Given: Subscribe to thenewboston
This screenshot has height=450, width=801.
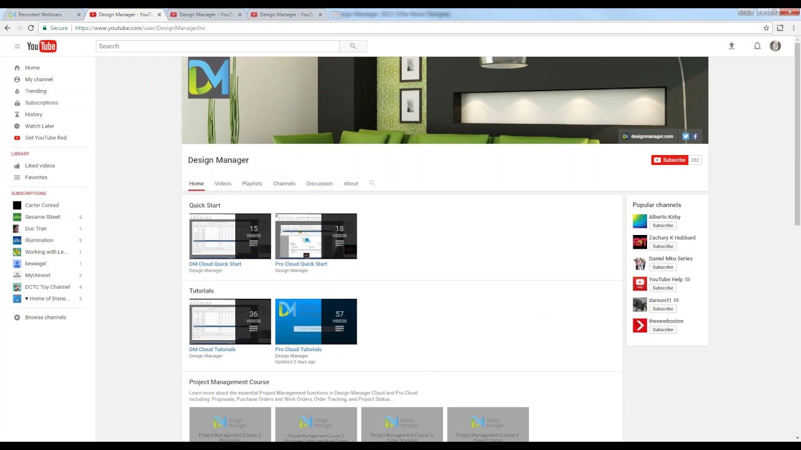Looking at the screenshot, I should 663,329.
